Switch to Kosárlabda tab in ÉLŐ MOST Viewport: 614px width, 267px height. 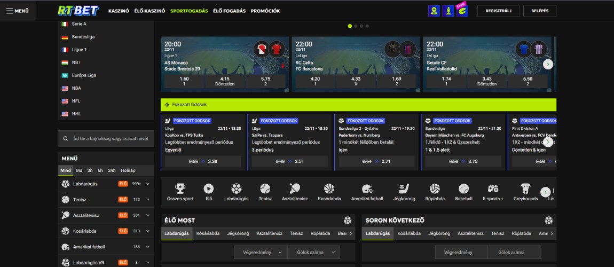pos(208,233)
